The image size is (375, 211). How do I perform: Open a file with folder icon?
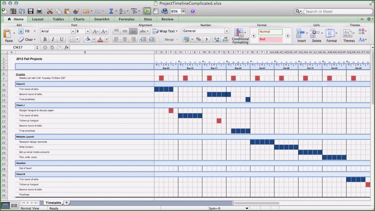(x=22, y=11)
